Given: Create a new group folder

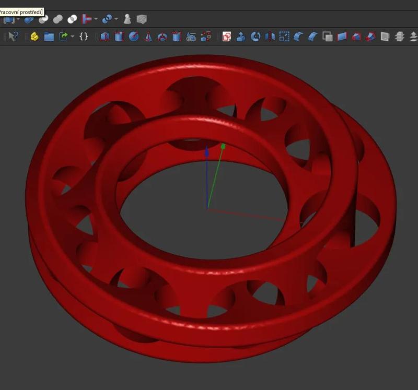Looking at the screenshot, I should click(49, 37).
